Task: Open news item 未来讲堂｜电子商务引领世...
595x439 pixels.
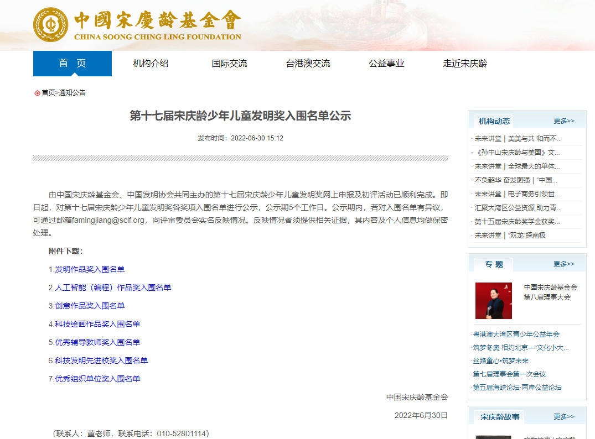Action: click(517, 194)
